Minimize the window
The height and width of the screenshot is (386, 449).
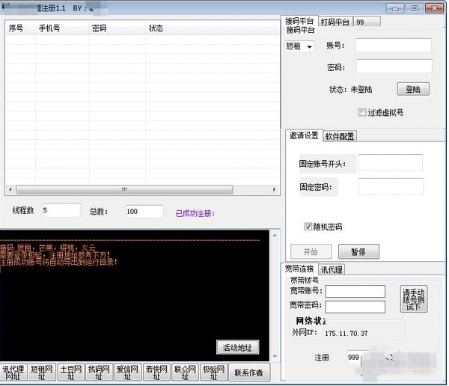(x=395, y=8)
